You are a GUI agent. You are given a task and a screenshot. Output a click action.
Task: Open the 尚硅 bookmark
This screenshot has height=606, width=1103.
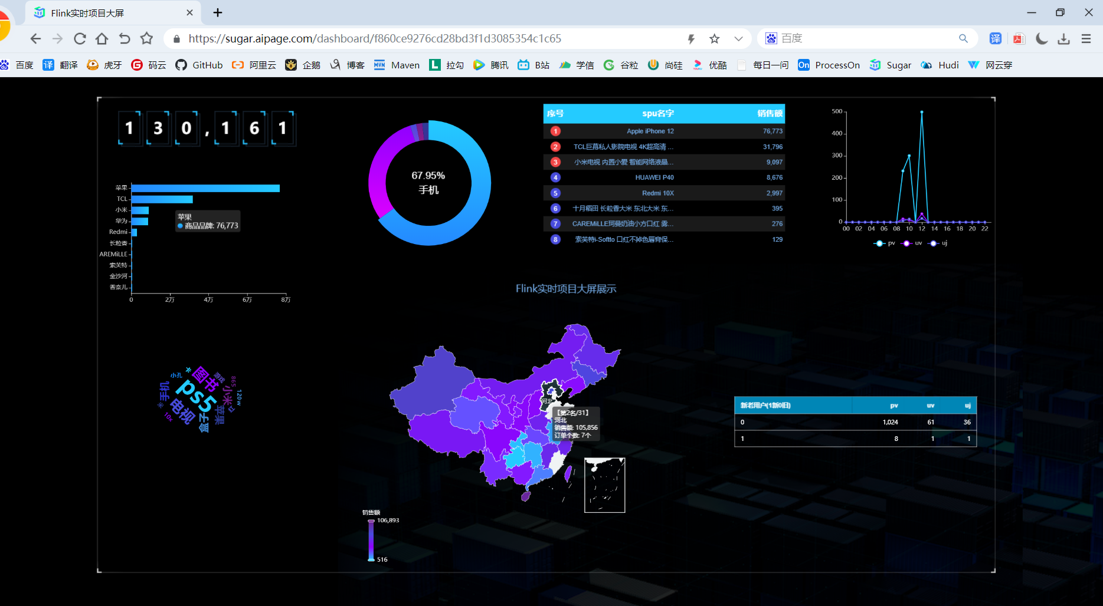coord(665,65)
